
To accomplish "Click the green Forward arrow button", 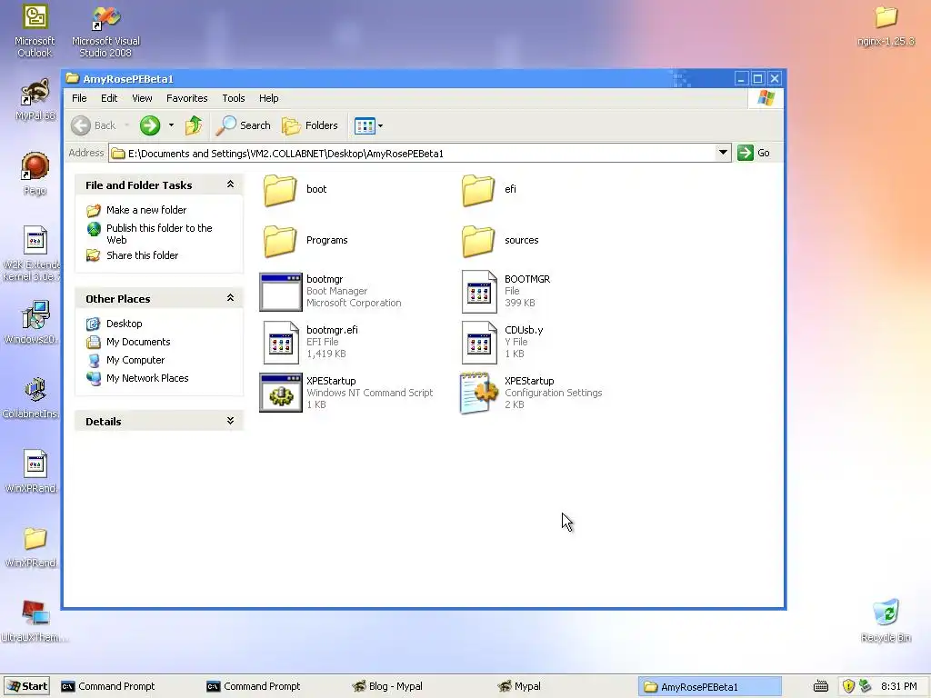I will click(150, 125).
